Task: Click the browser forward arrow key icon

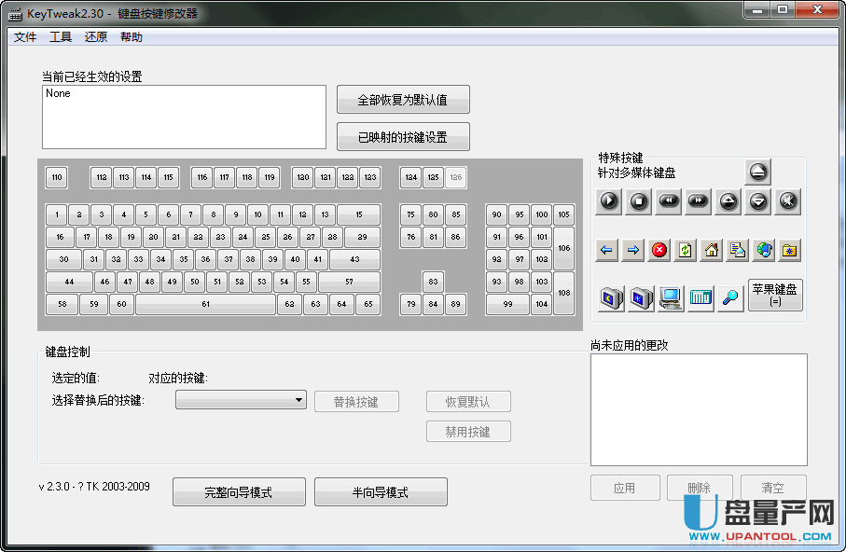Action: click(633, 251)
